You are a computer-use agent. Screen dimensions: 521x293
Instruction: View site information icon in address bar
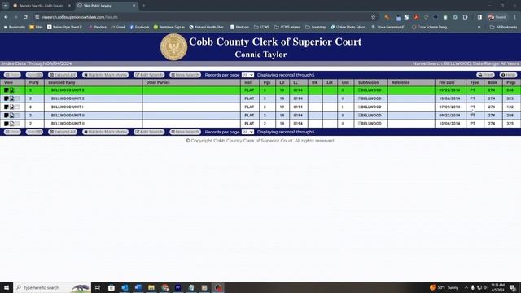pos(37,17)
